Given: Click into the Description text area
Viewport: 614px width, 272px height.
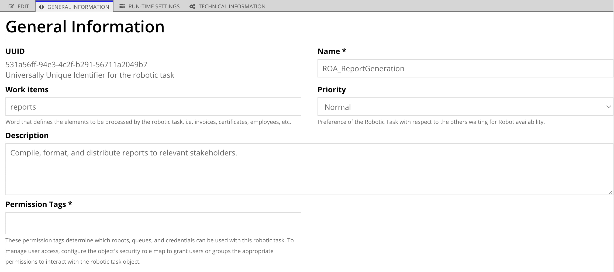Looking at the screenshot, I should [309, 169].
